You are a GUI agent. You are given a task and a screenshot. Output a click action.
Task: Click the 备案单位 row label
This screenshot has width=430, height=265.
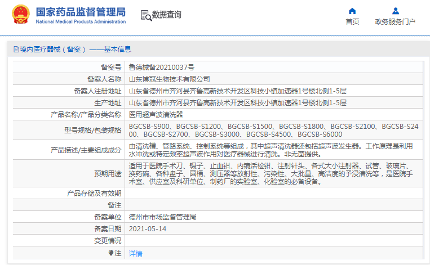pyautogui.click(x=108, y=217)
